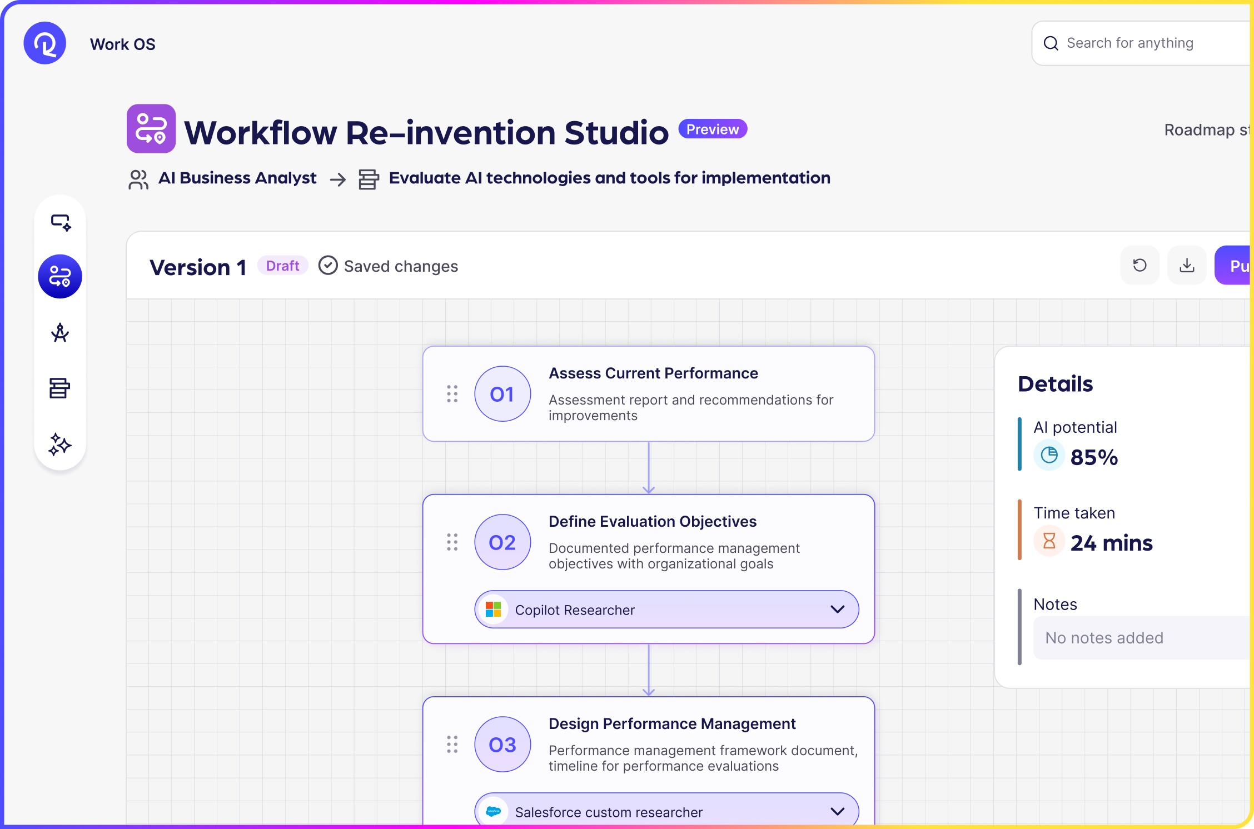This screenshot has height=829, width=1254.
Task: Click the hourglass icon under Time taken
Action: click(x=1049, y=541)
